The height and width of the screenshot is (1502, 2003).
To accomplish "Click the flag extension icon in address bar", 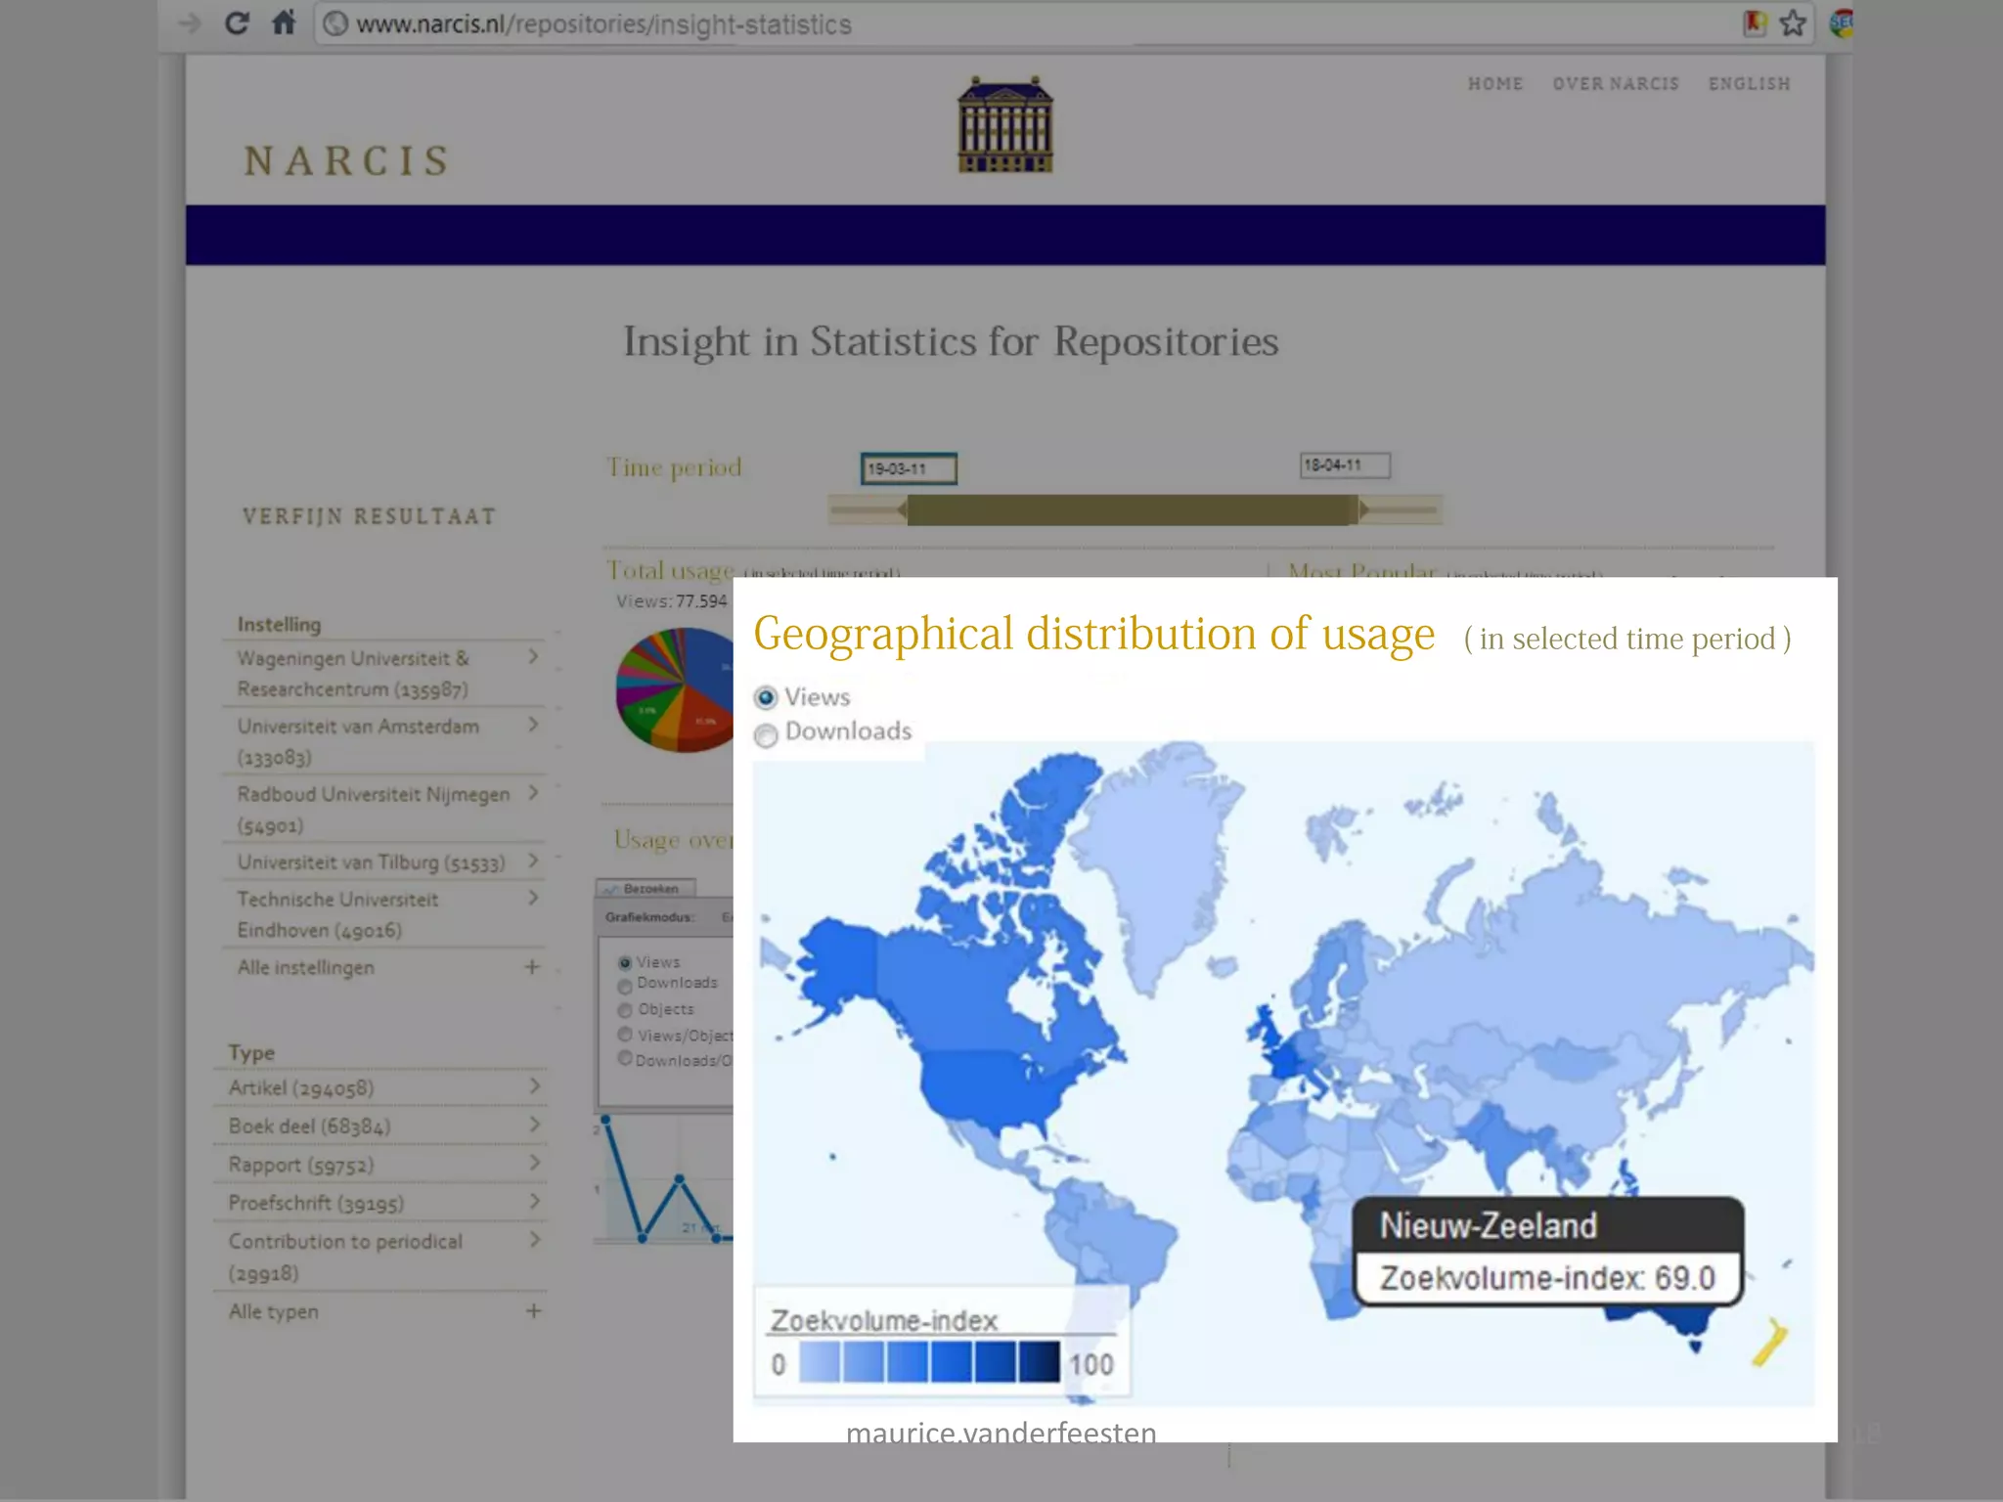I will pos(1755,22).
